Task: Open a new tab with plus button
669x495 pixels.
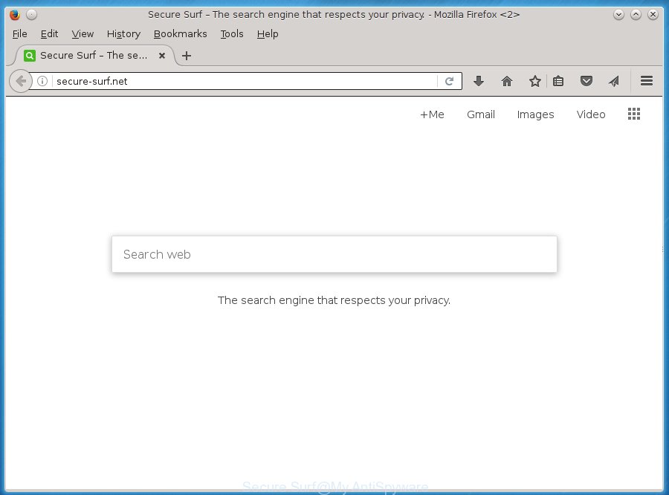Action: click(187, 56)
